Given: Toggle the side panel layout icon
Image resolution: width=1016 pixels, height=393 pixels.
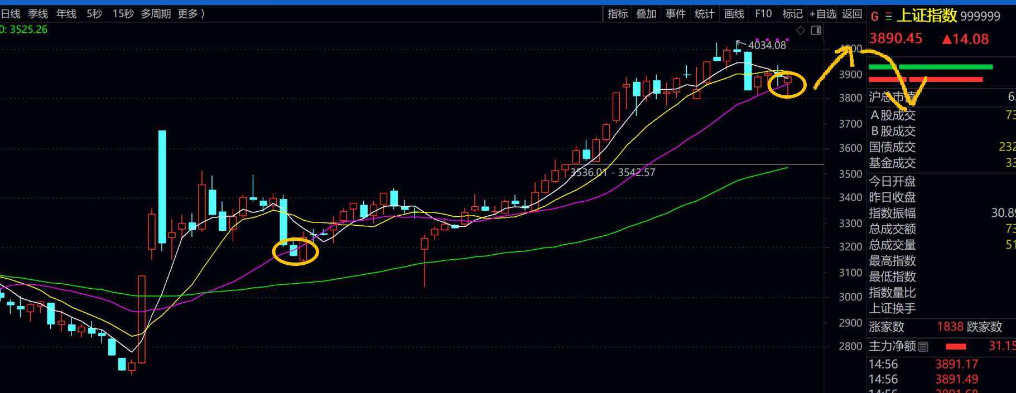Looking at the screenshot, I should point(816,31).
